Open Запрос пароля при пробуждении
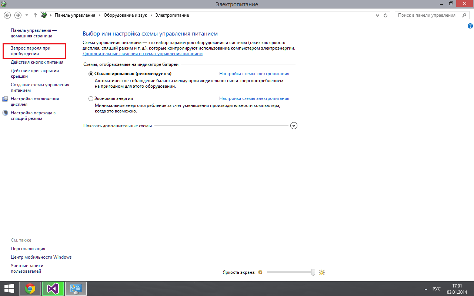 (x=31, y=51)
